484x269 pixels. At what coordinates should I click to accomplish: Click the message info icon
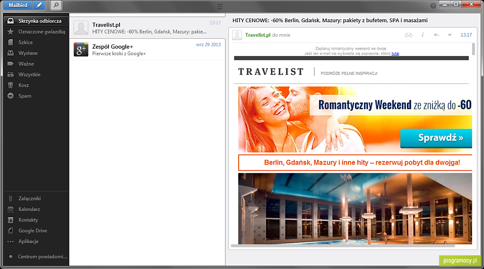(423, 35)
